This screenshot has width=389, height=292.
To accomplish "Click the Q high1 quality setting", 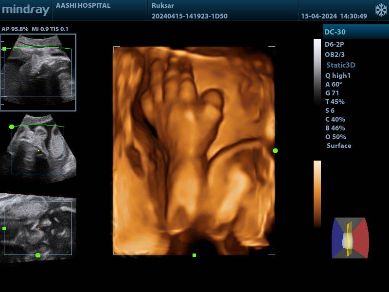I will tap(338, 75).
